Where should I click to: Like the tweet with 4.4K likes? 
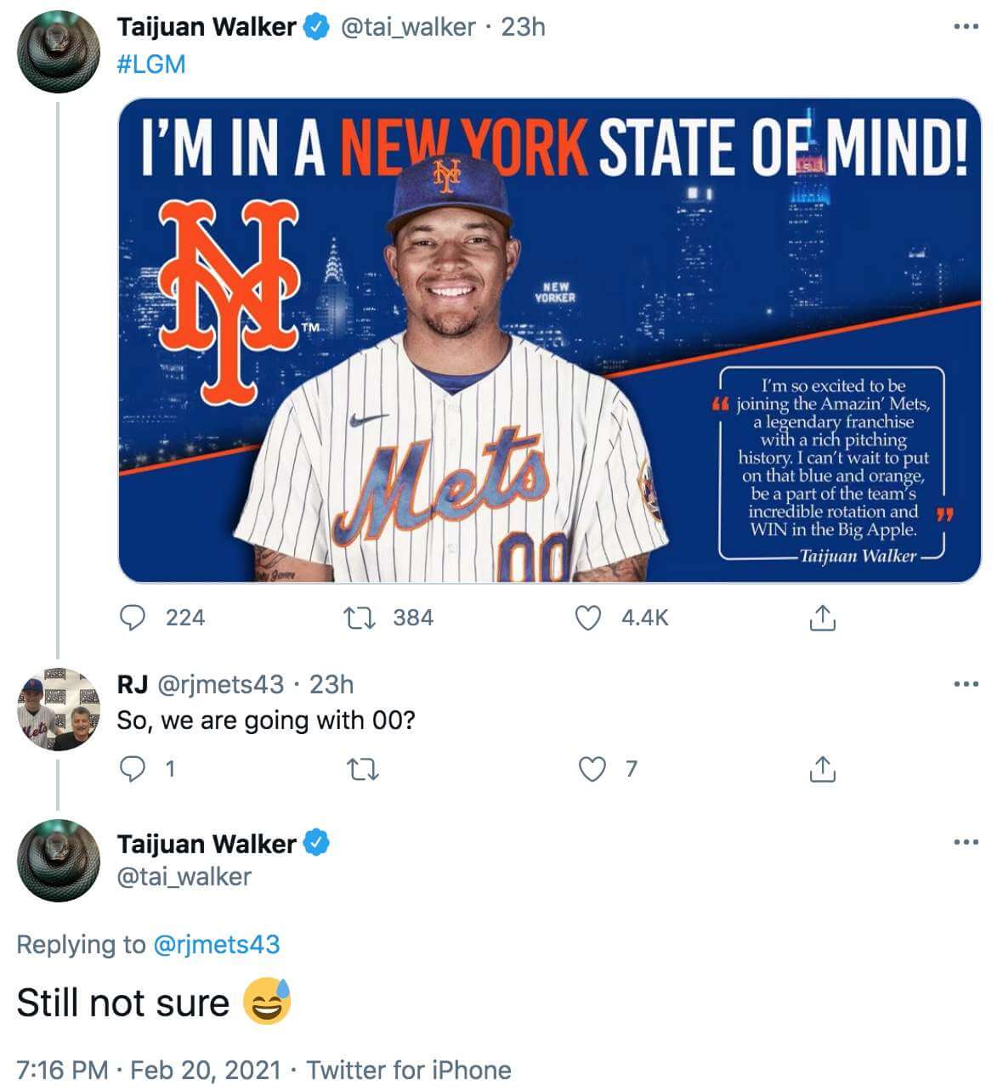click(x=589, y=618)
